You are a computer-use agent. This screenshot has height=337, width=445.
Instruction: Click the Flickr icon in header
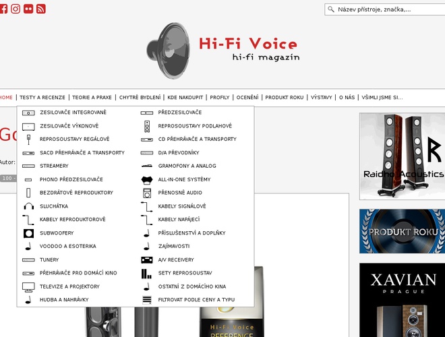tap(28, 9)
